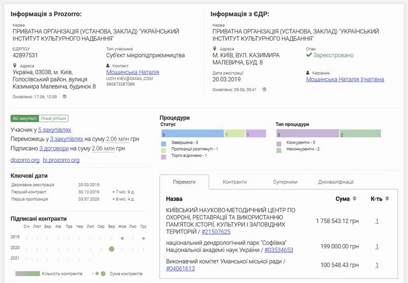Screen dimensions: 408x283
Task: Click the green checkmark next to Зареєстровано
Action: [309, 55]
